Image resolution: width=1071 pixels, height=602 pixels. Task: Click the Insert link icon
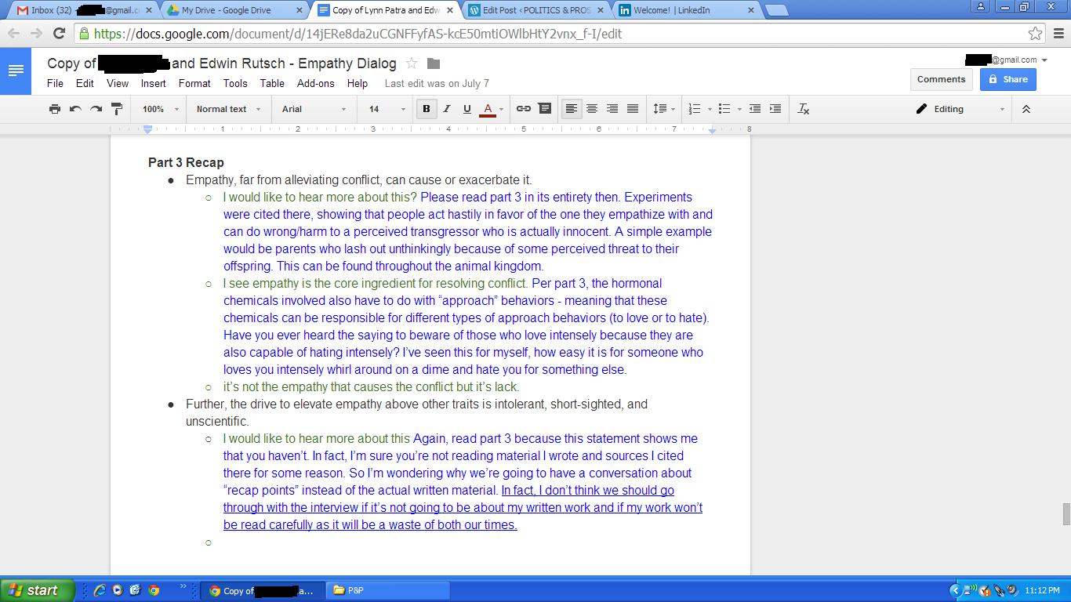(x=523, y=109)
